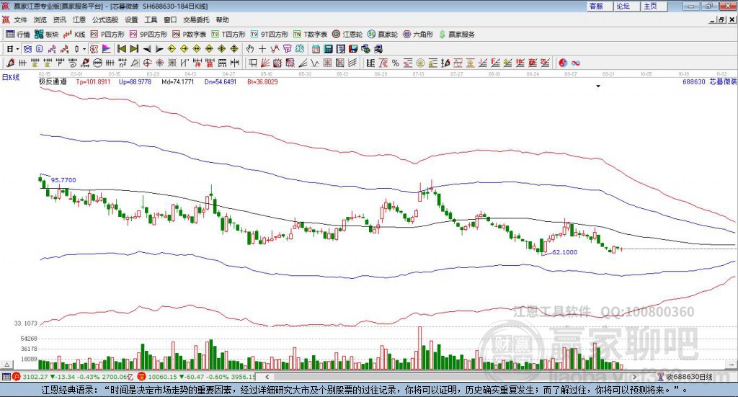Click the 95.7700 high price label
The height and width of the screenshot is (397, 738).
(63, 180)
